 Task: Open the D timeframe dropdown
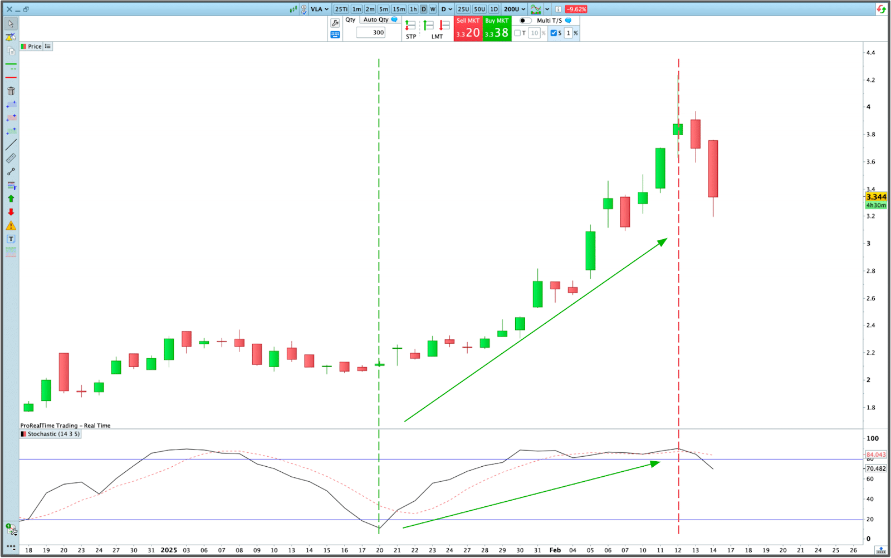point(447,9)
